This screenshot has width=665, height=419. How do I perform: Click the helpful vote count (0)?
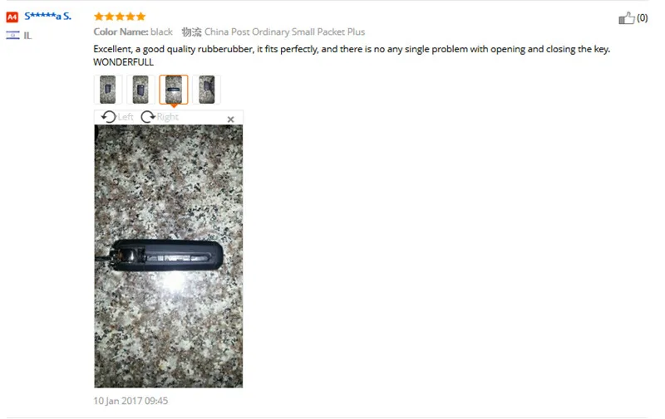[x=642, y=17]
